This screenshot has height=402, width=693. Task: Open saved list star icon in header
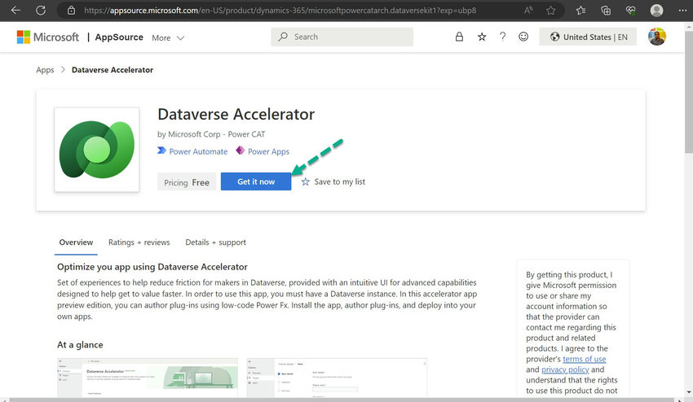tap(482, 37)
